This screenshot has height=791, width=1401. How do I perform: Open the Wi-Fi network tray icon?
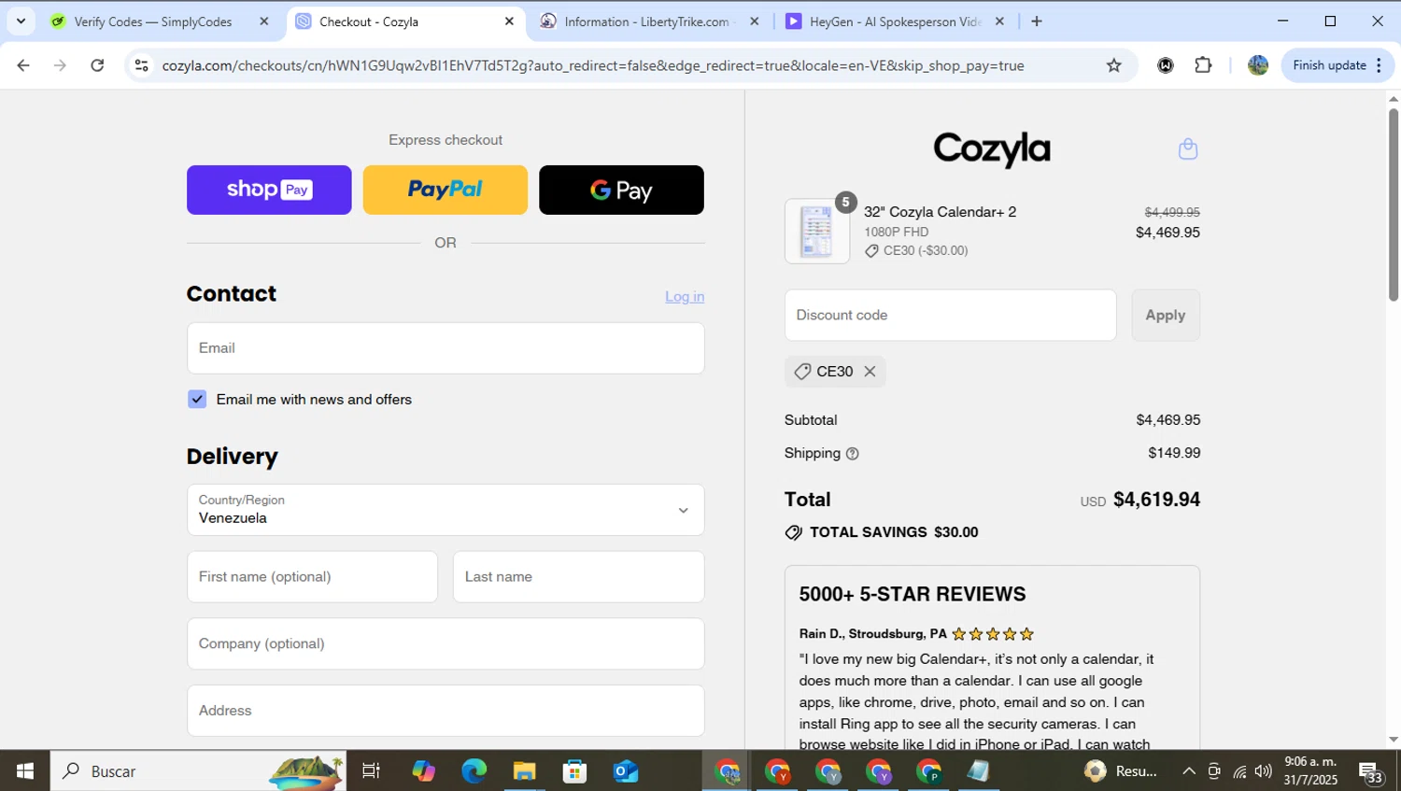1239,771
